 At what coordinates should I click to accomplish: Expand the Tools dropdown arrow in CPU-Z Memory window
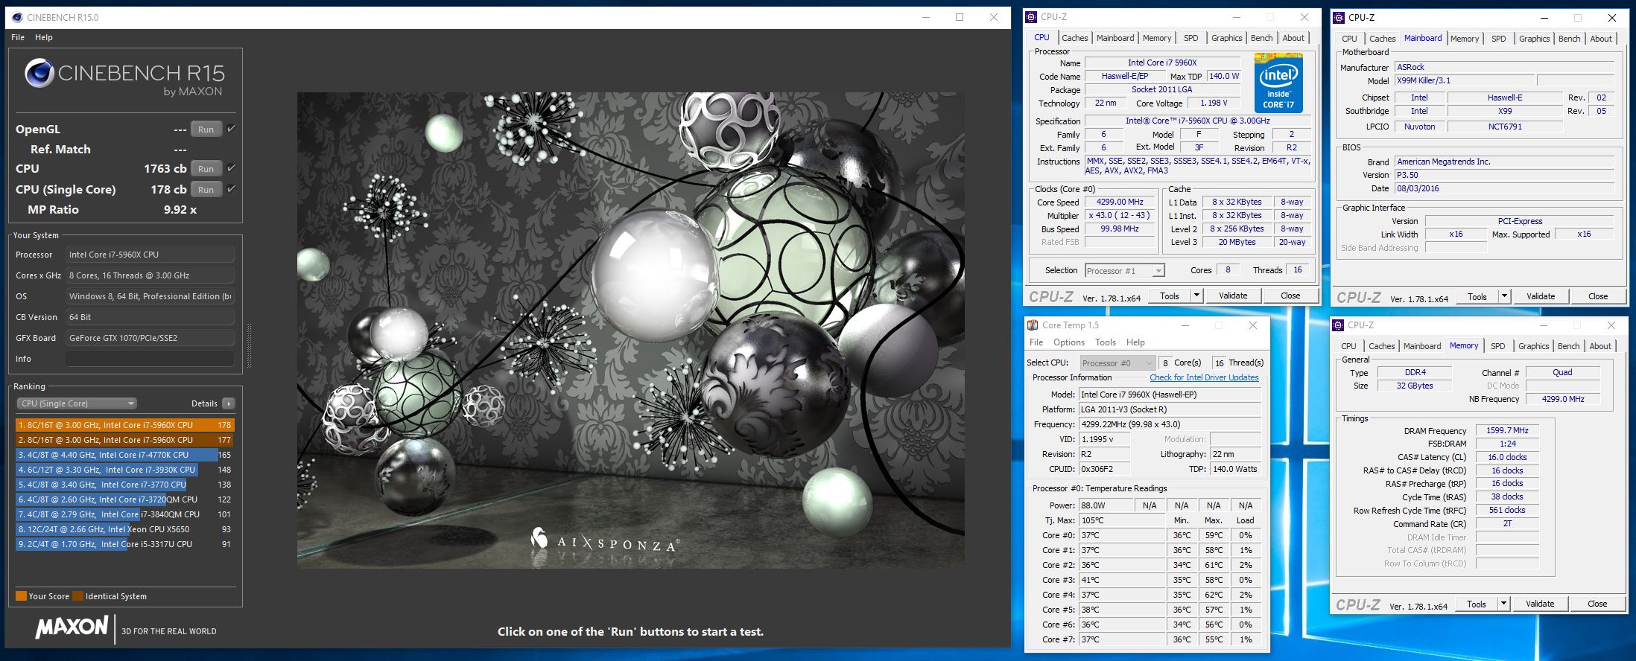point(1503,604)
